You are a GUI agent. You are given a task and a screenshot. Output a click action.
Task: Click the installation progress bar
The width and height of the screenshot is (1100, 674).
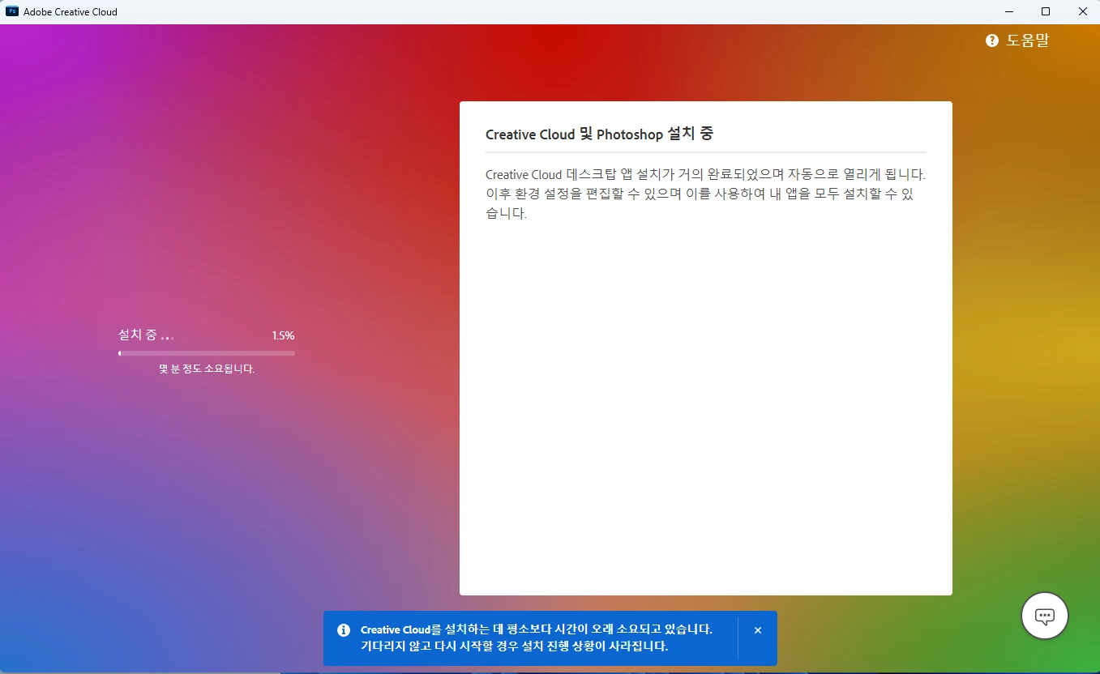coord(207,353)
